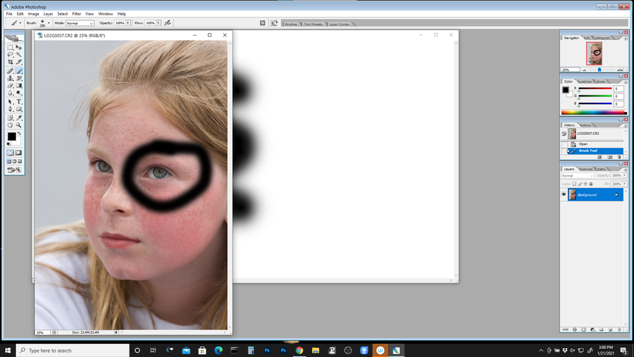Image resolution: width=634 pixels, height=357 pixels.
Task: Open Adobe Bridge file browser icon
Action: 274,23
